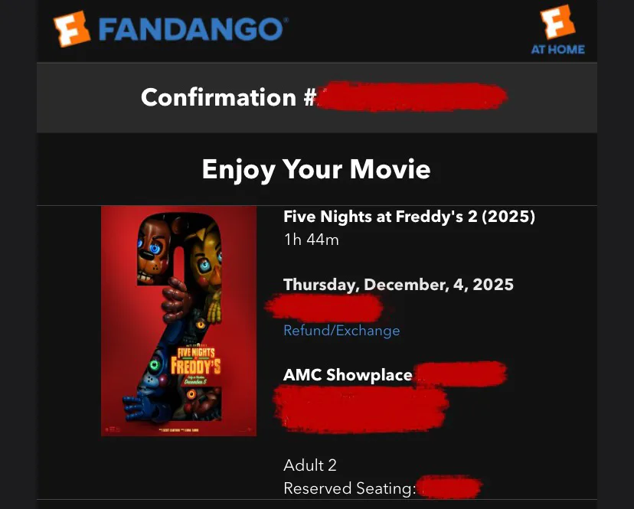Open the Five Nights at Freddy's 2 poster
This screenshot has width=634, height=509.
[x=178, y=321]
